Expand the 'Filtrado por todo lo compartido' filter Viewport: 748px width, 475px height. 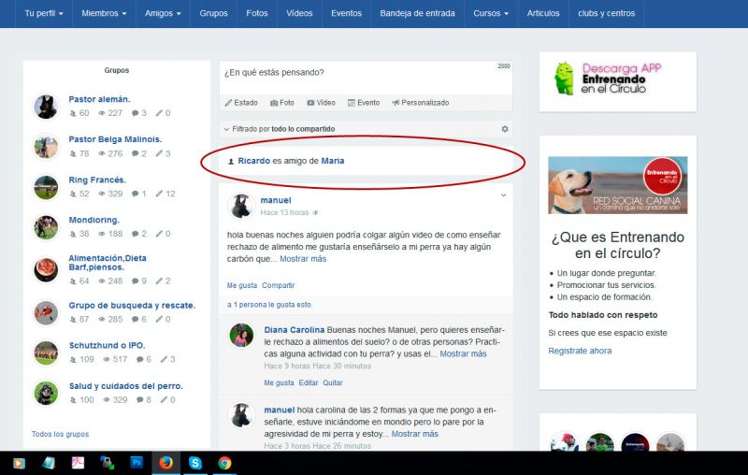[x=280, y=129]
